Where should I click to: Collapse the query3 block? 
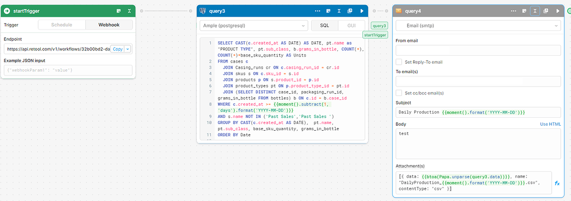point(338,11)
